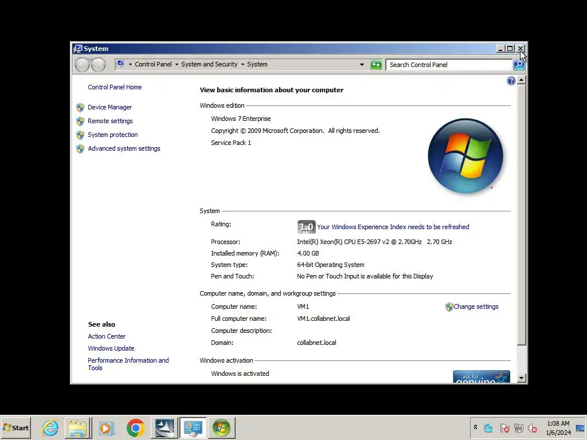
Task: Click the shield icon beside Change settings
Action: pyautogui.click(x=449, y=307)
